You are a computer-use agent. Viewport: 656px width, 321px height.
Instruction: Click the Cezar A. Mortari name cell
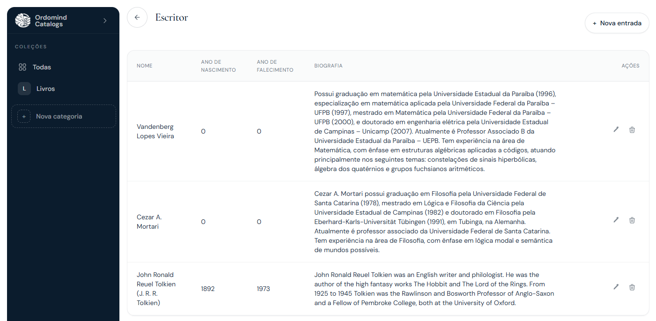pos(149,222)
